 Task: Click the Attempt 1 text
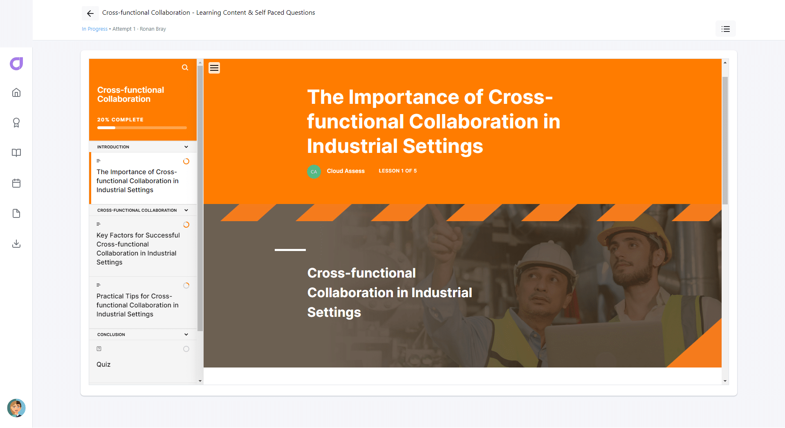[124, 29]
